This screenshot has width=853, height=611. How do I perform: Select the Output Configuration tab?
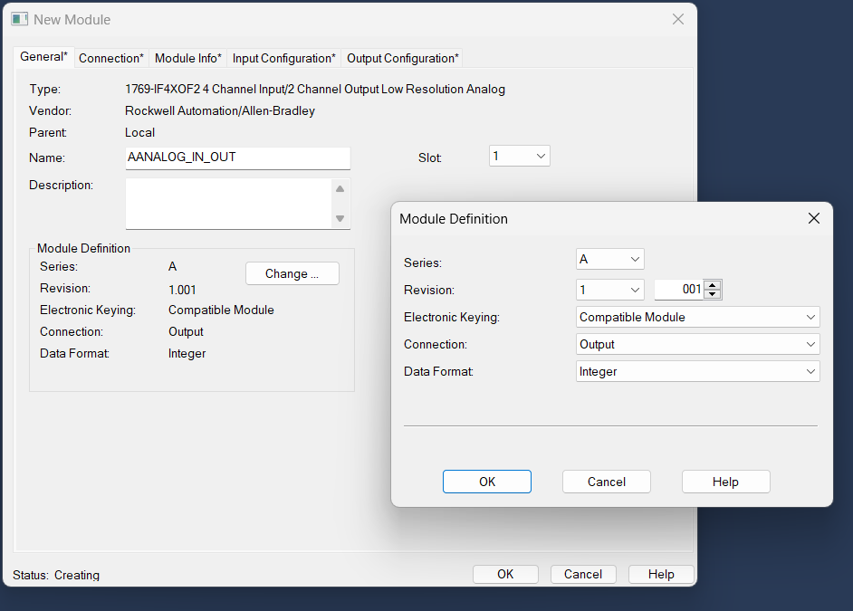pos(402,58)
